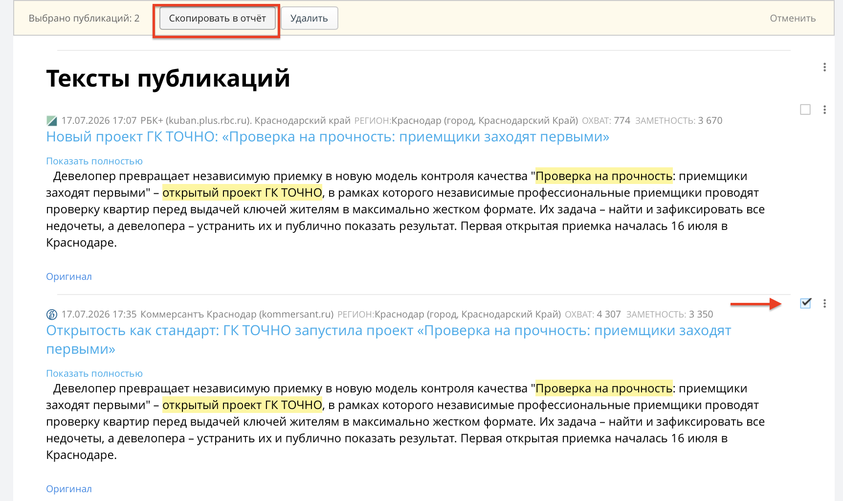Click the ЗАМЕТНОСТЬ: 3 350 value

tap(669, 314)
